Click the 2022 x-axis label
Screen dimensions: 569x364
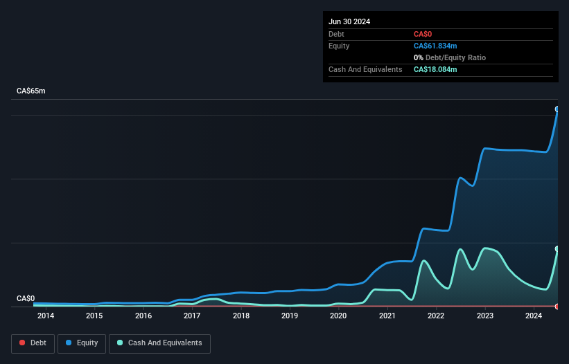tap(436, 316)
